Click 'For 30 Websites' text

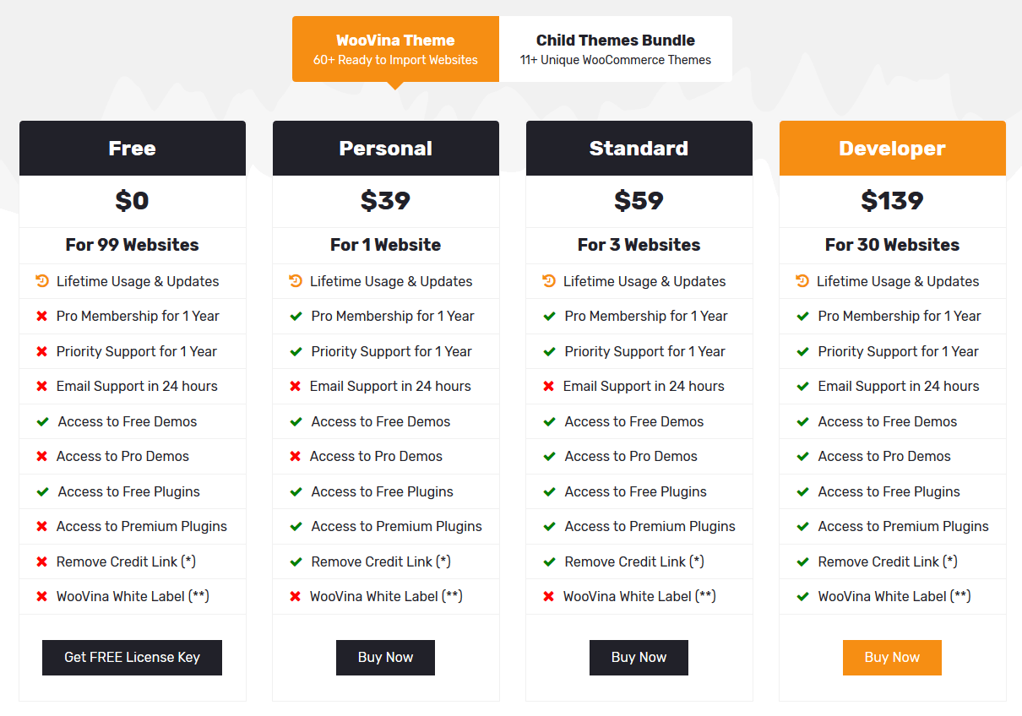[893, 245]
